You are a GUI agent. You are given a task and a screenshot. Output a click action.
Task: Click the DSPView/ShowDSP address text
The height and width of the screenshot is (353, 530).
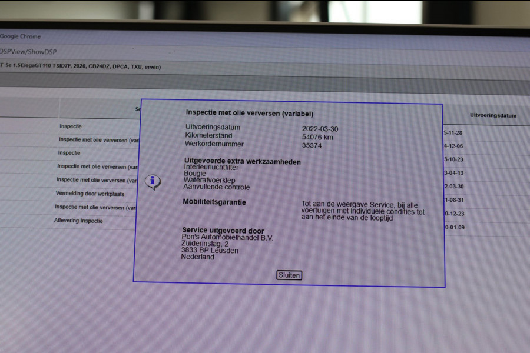(28, 52)
